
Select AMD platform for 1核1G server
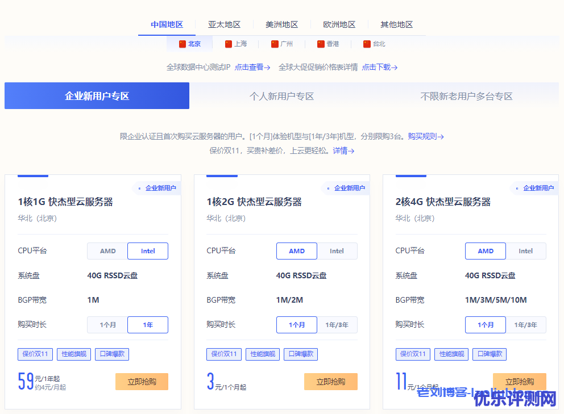click(107, 251)
